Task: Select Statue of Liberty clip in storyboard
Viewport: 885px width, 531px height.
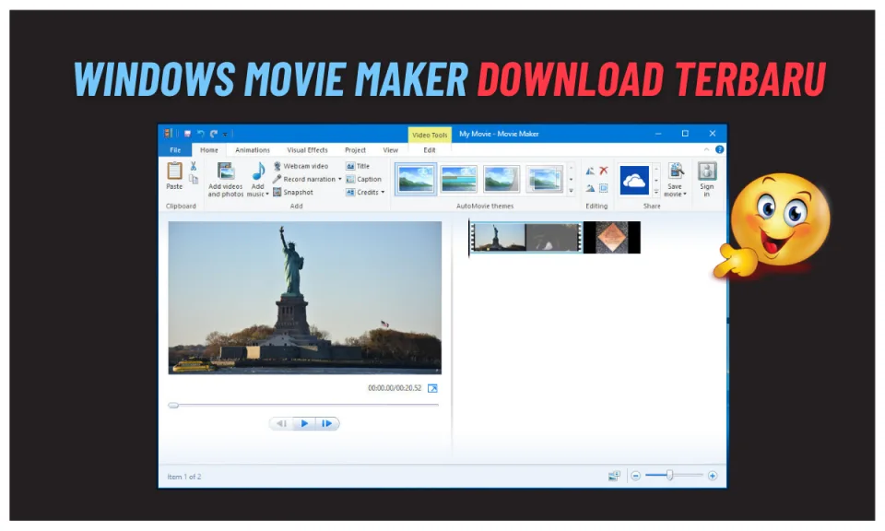Action: point(526,237)
